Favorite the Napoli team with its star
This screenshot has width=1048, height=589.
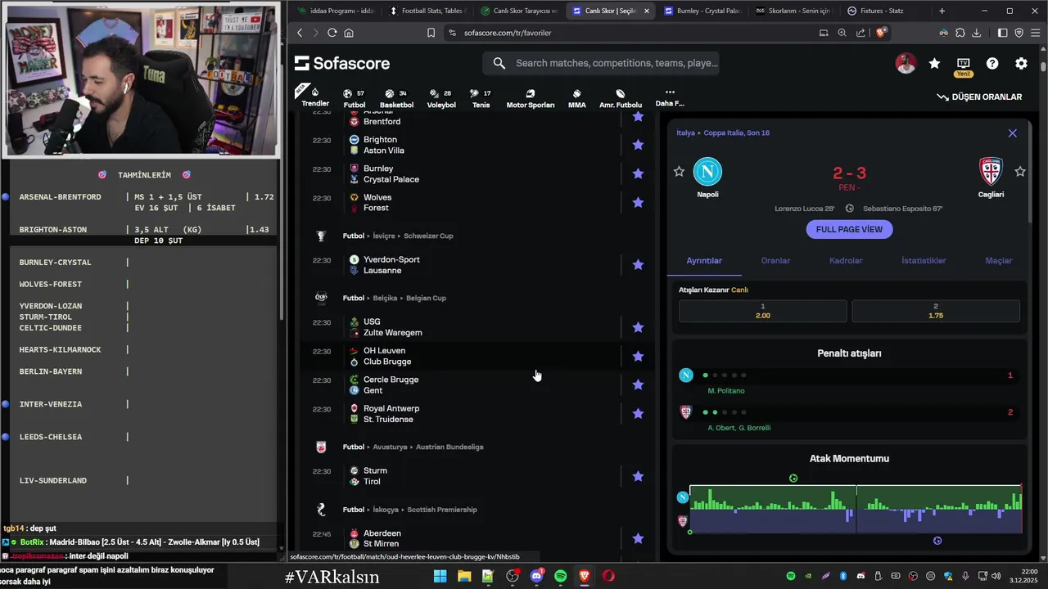click(x=679, y=171)
